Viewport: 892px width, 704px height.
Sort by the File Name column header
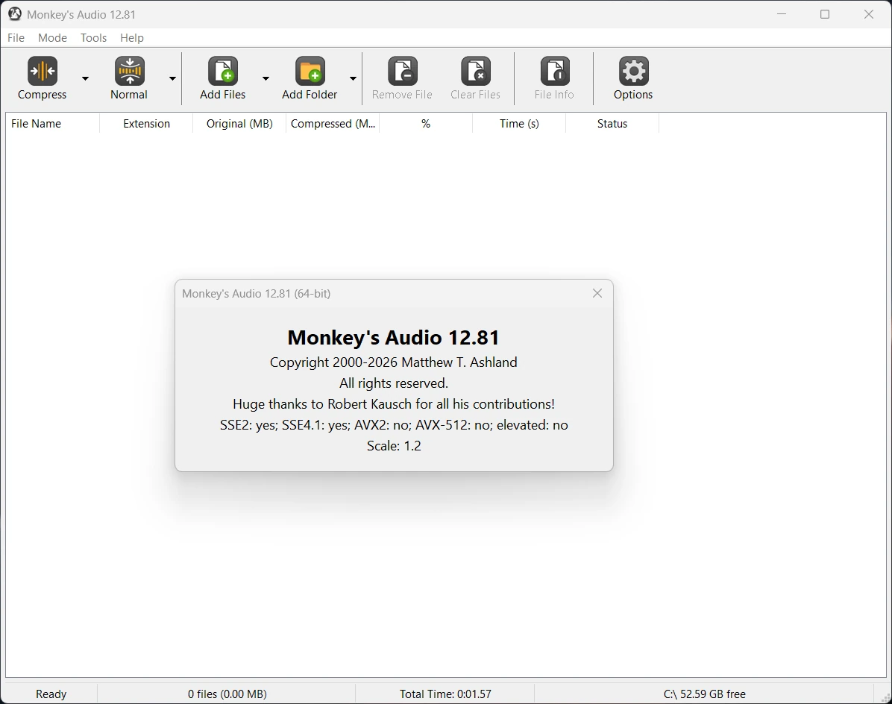[53, 123]
